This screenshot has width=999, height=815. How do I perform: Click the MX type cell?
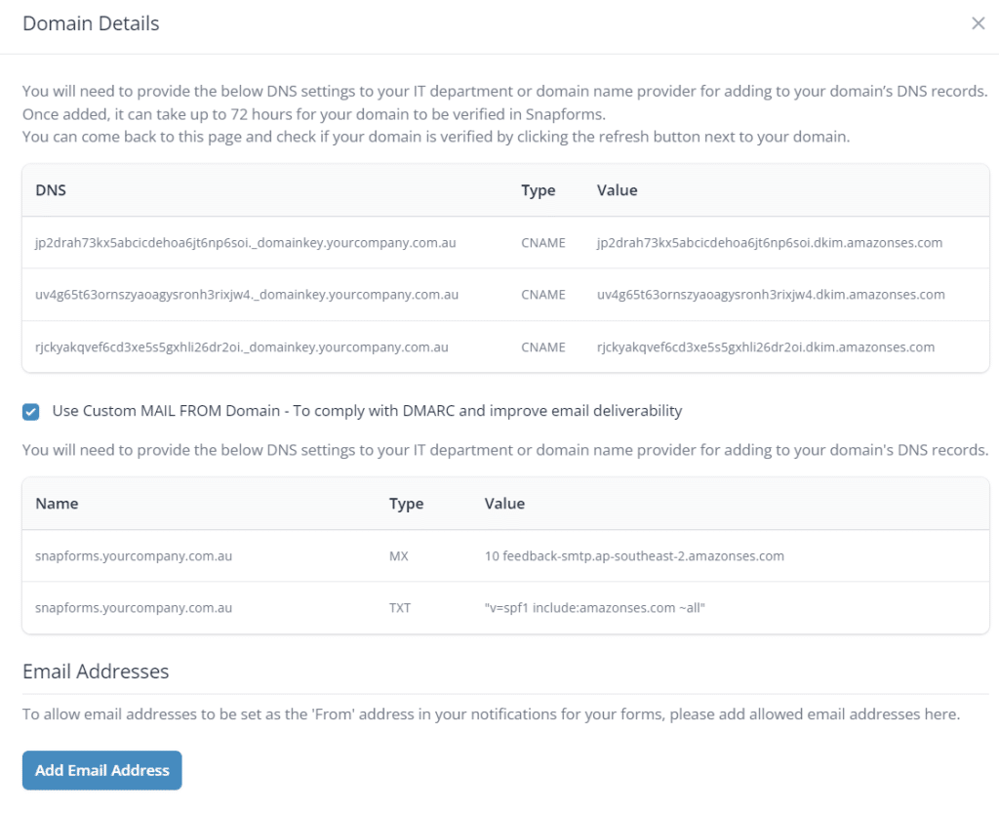tap(398, 556)
